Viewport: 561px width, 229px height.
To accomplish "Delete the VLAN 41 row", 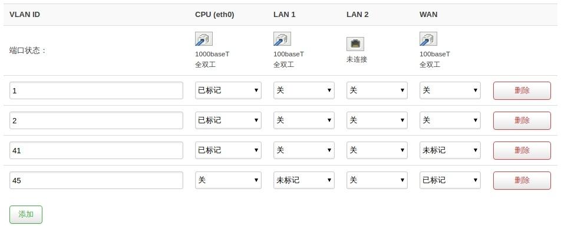I will [x=522, y=150].
